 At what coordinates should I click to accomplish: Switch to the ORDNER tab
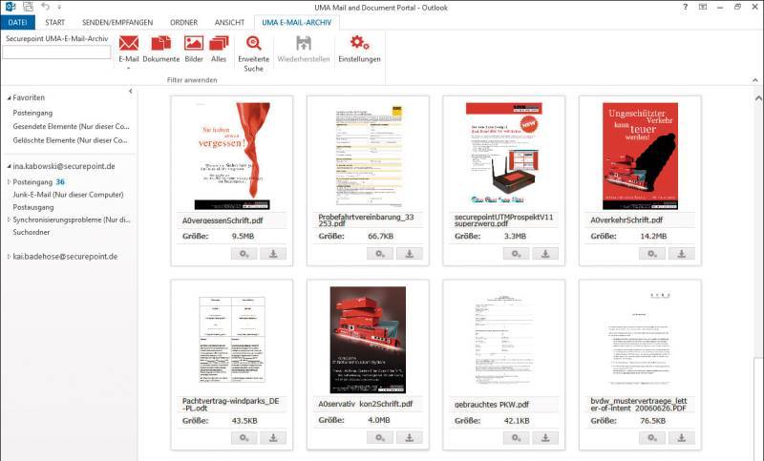click(183, 22)
